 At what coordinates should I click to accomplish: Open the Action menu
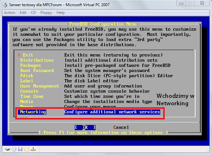9,13
